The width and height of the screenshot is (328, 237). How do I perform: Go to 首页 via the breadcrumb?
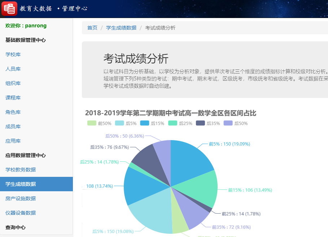click(92, 28)
